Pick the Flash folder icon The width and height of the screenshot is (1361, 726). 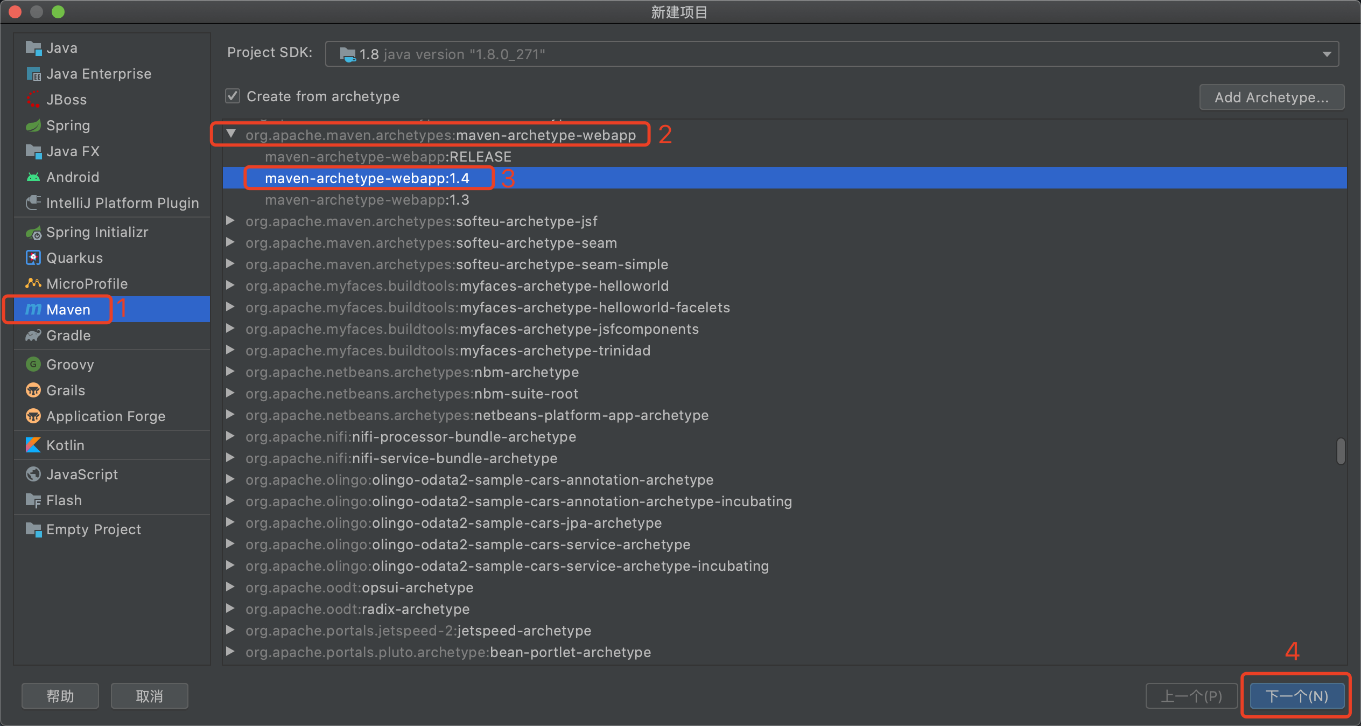tap(33, 500)
